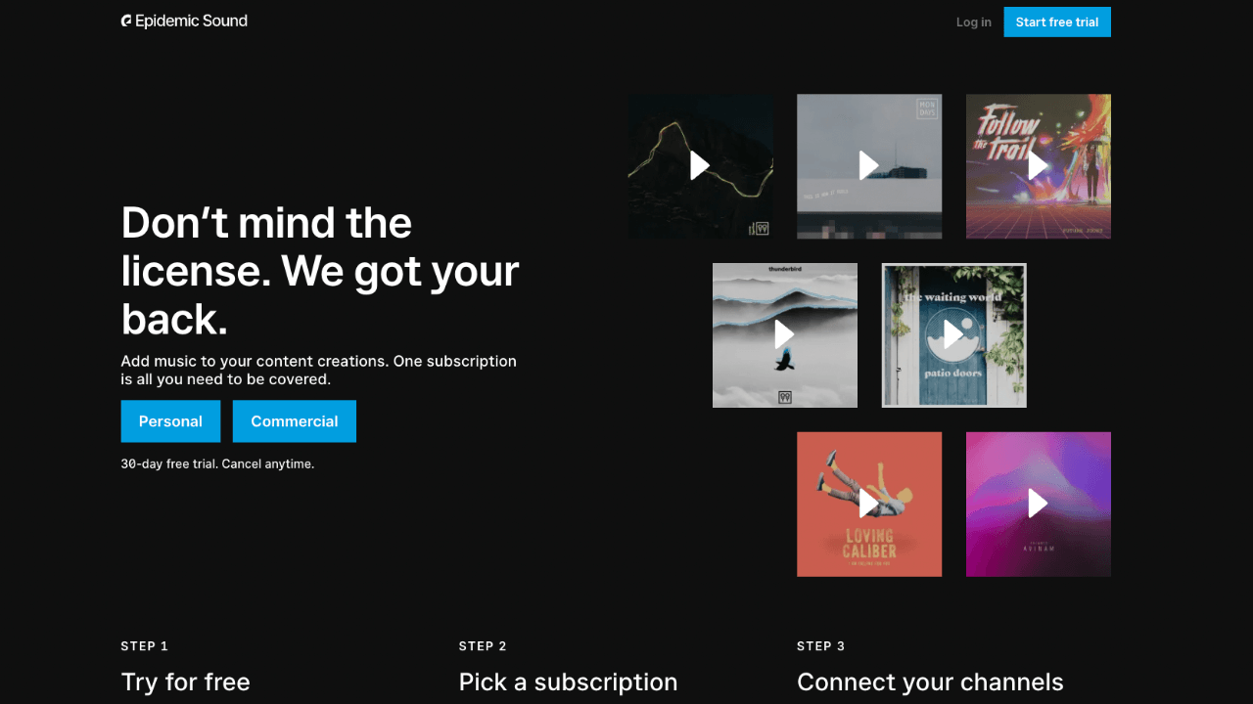Open the Log in link
1253x704 pixels.
pyautogui.click(x=973, y=22)
